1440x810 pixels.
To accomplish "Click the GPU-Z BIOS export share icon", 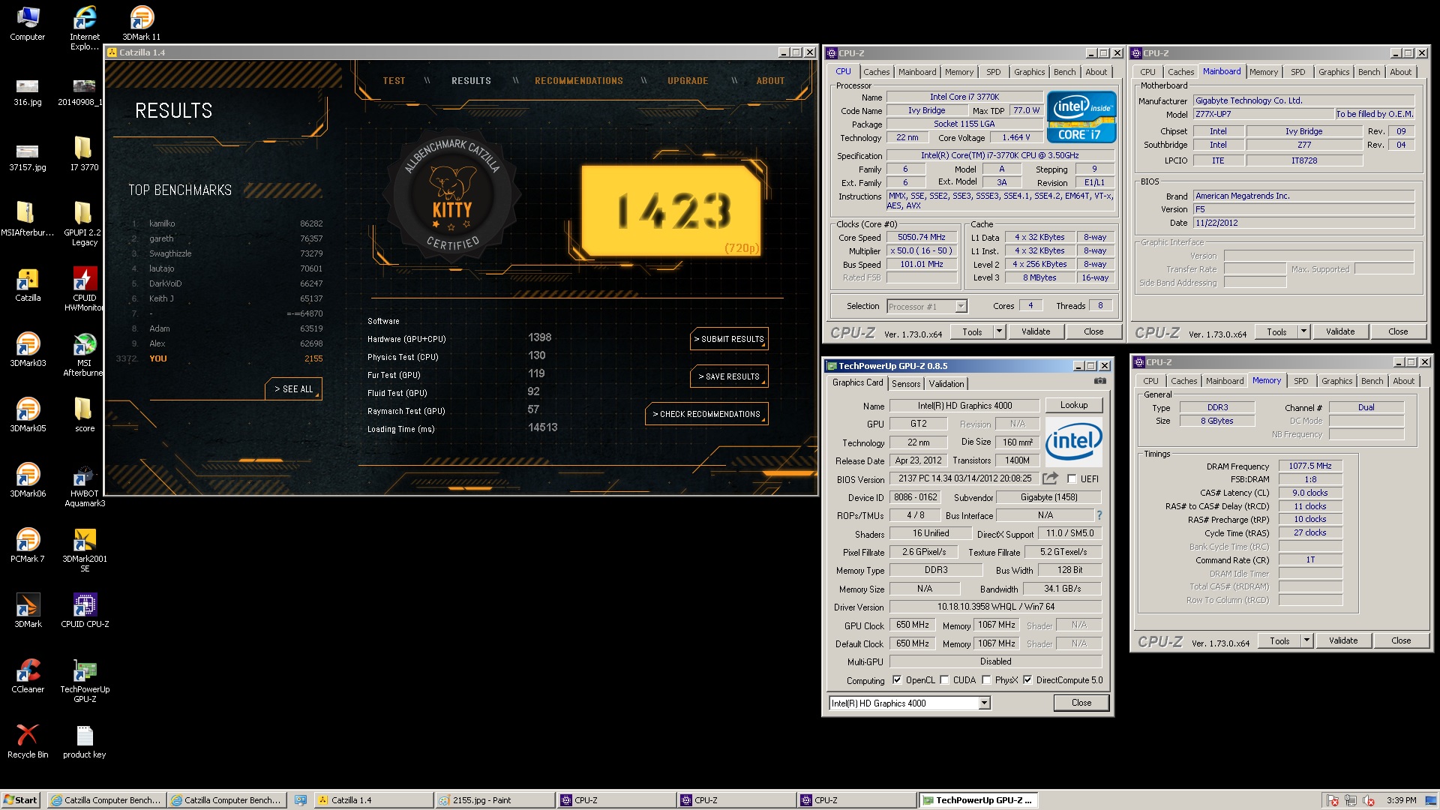I will pos(1050,478).
